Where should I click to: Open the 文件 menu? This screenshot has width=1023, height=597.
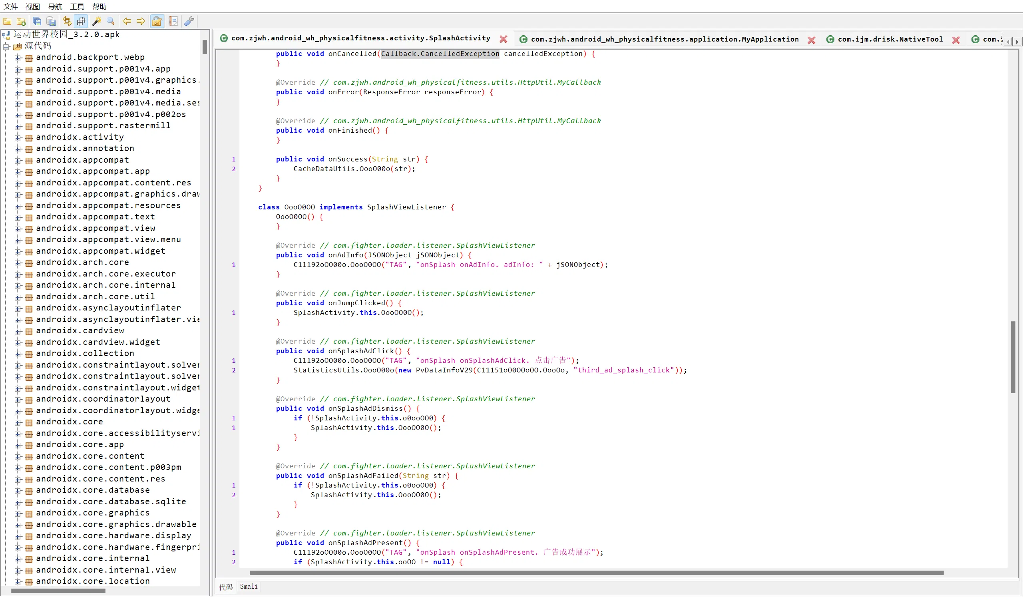(11, 6)
